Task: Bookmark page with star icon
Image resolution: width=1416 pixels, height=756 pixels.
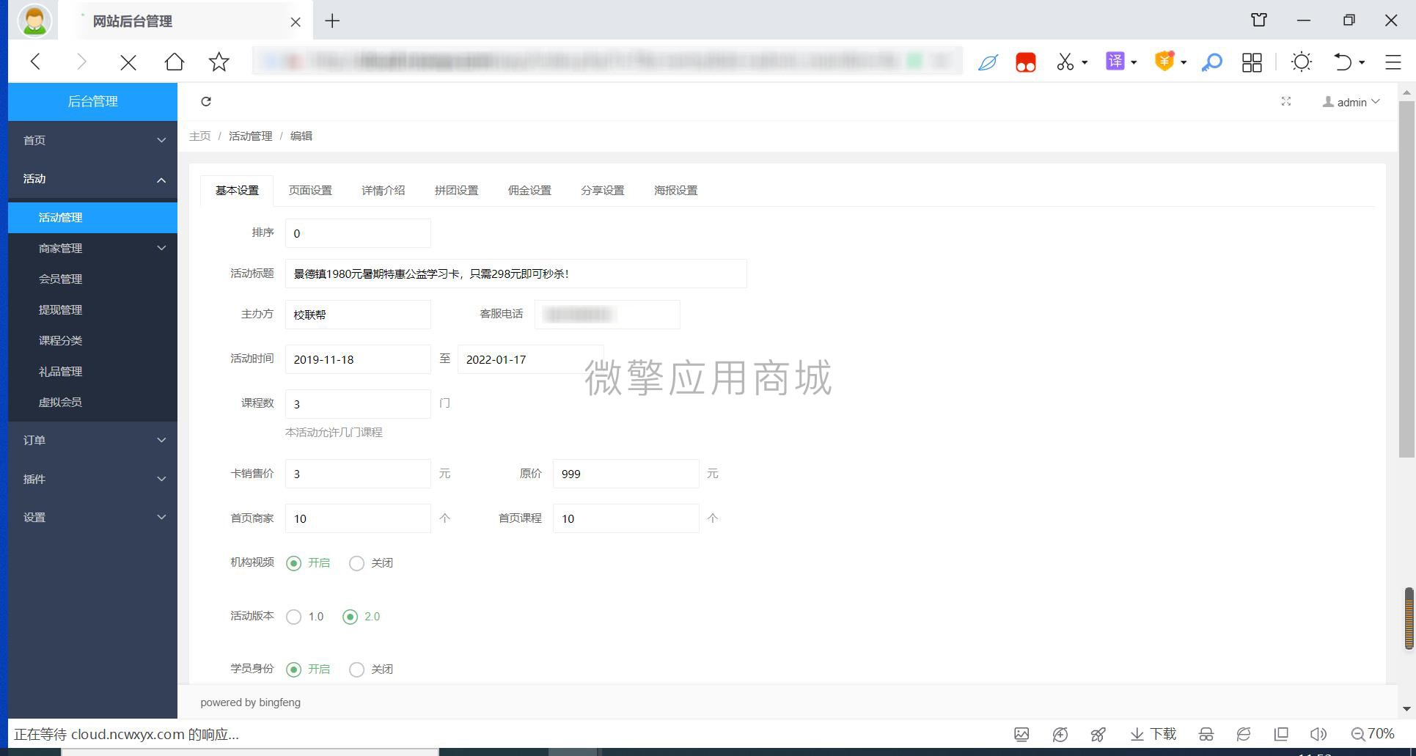Action: [219, 62]
